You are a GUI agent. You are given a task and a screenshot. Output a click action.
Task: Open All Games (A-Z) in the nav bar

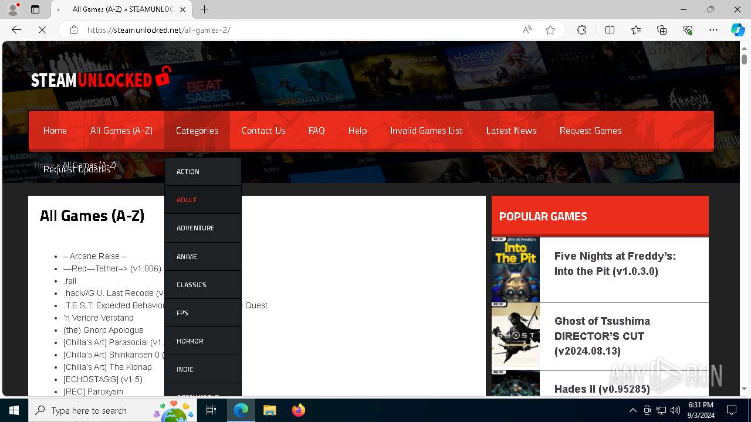(x=121, y=131)
